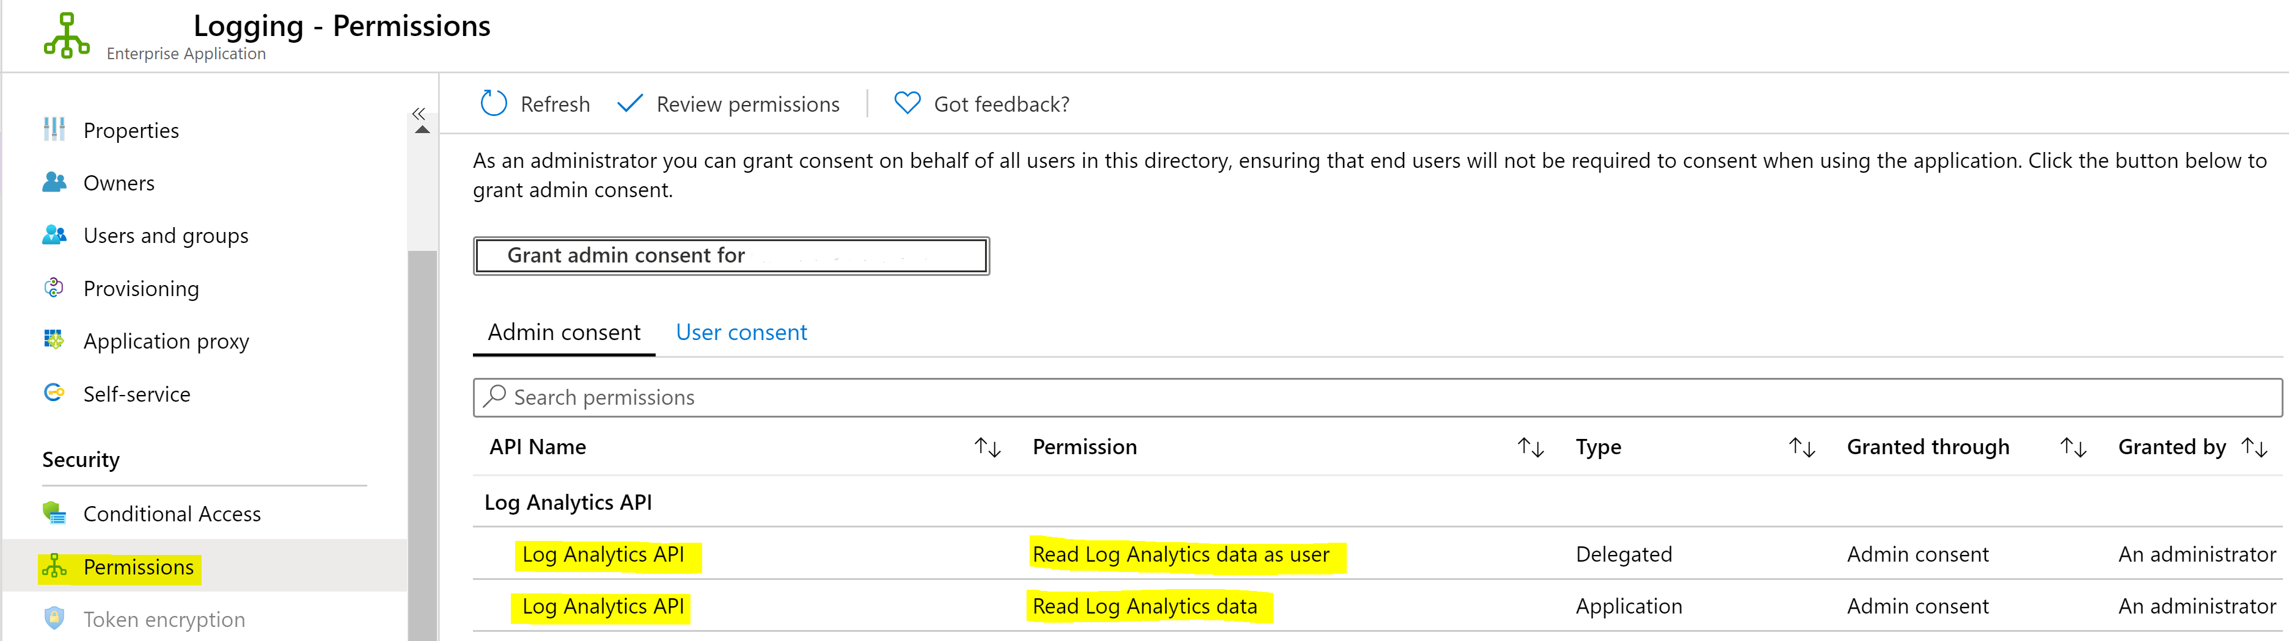
Task: Click the Owners people icon
Action: point(54,182)
